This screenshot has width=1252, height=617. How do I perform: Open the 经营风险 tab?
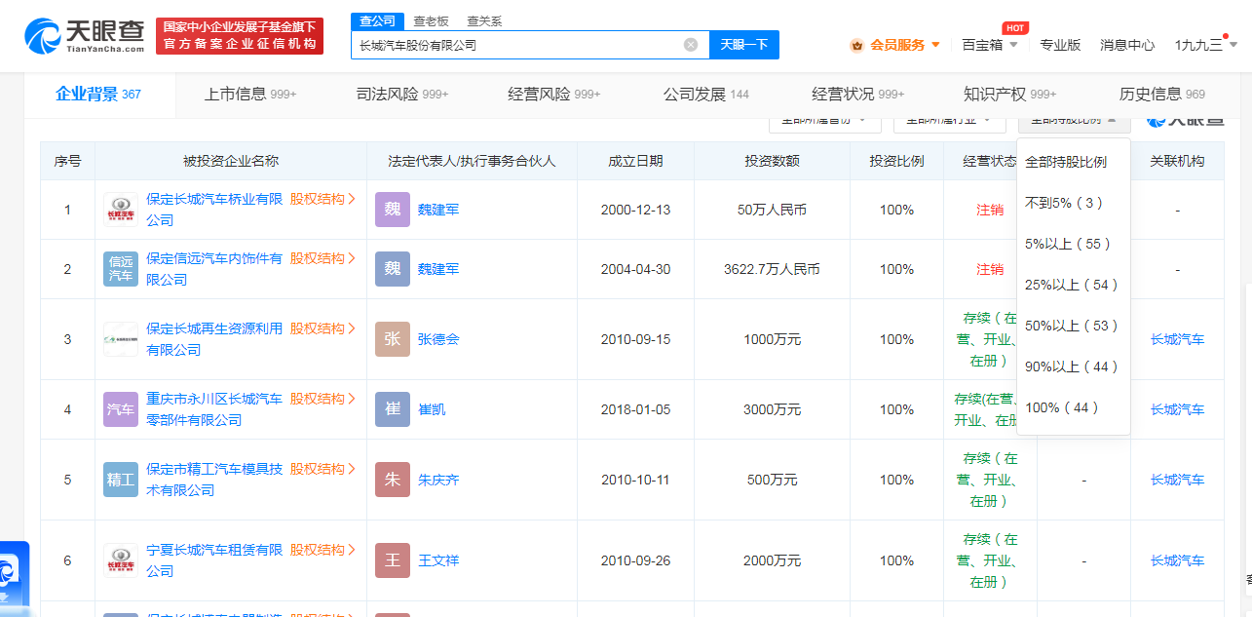[x=554, y=95]
